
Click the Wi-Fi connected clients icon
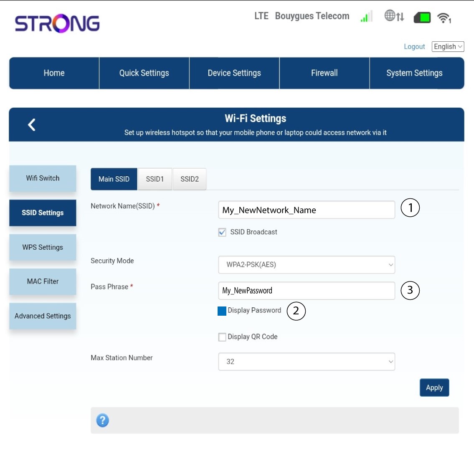click(x=444, y=18)
